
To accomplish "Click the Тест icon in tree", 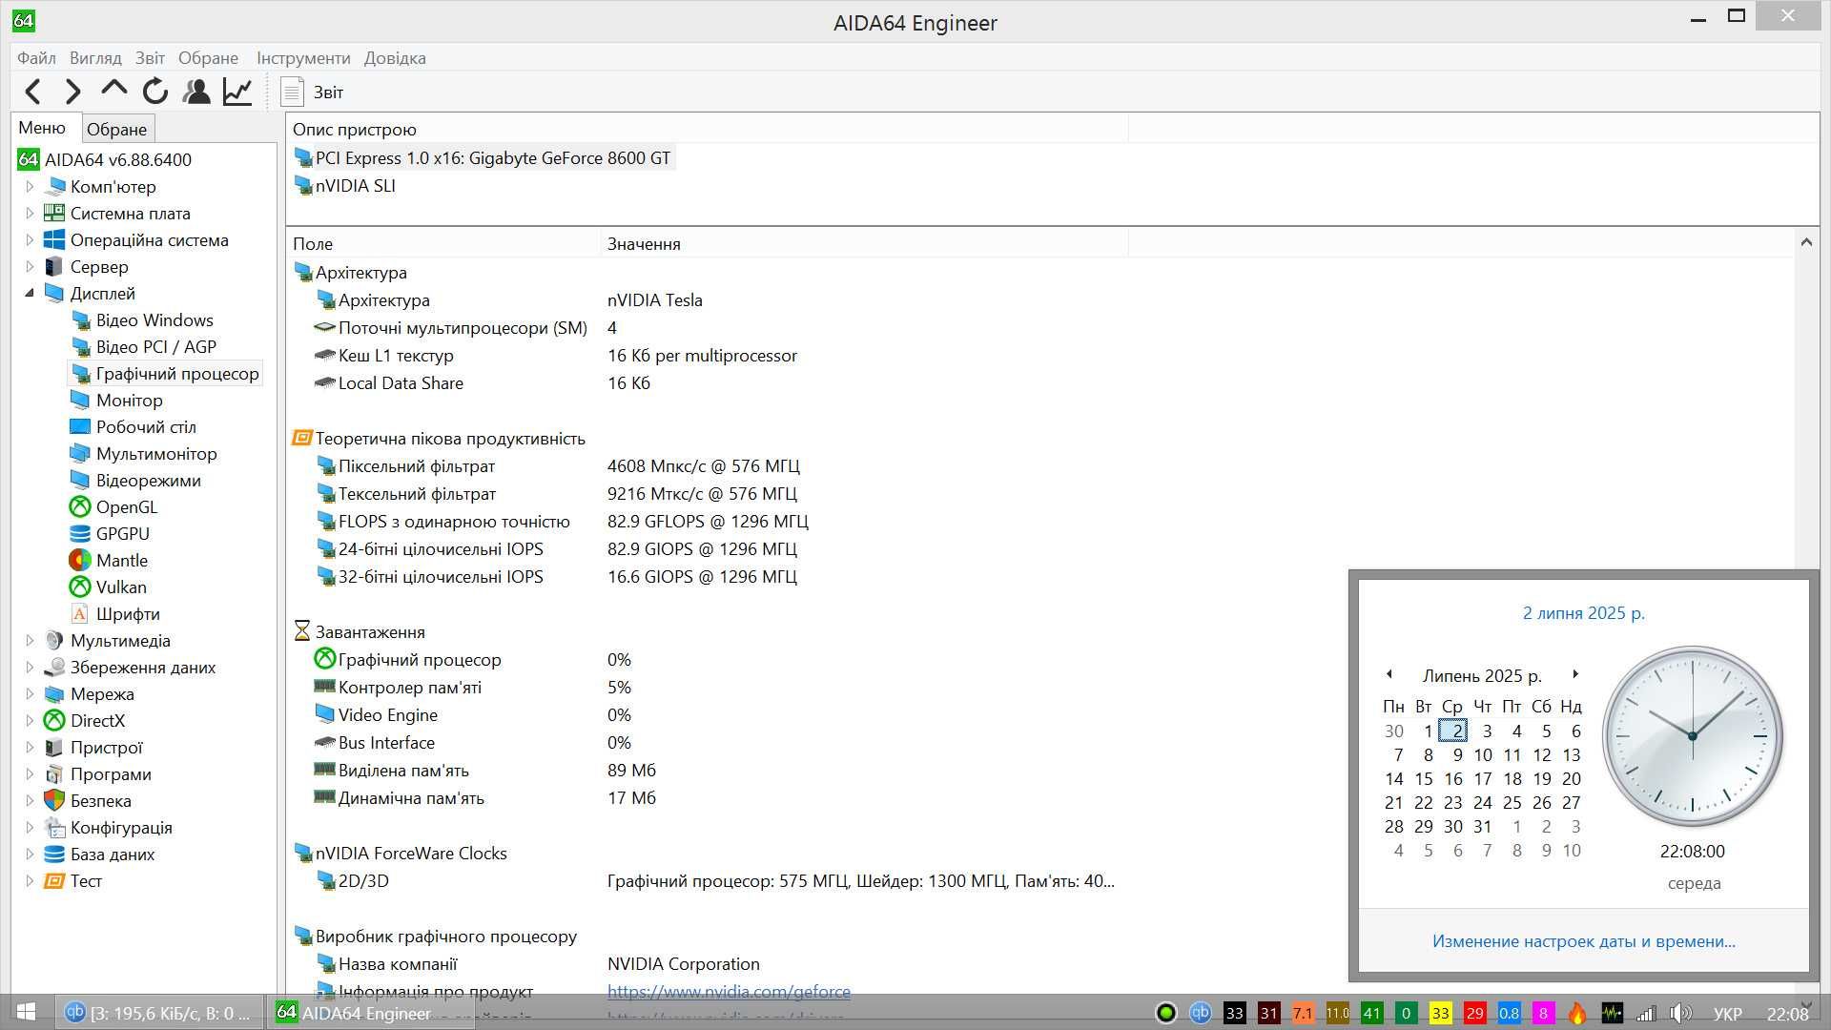I will point(54,881).
